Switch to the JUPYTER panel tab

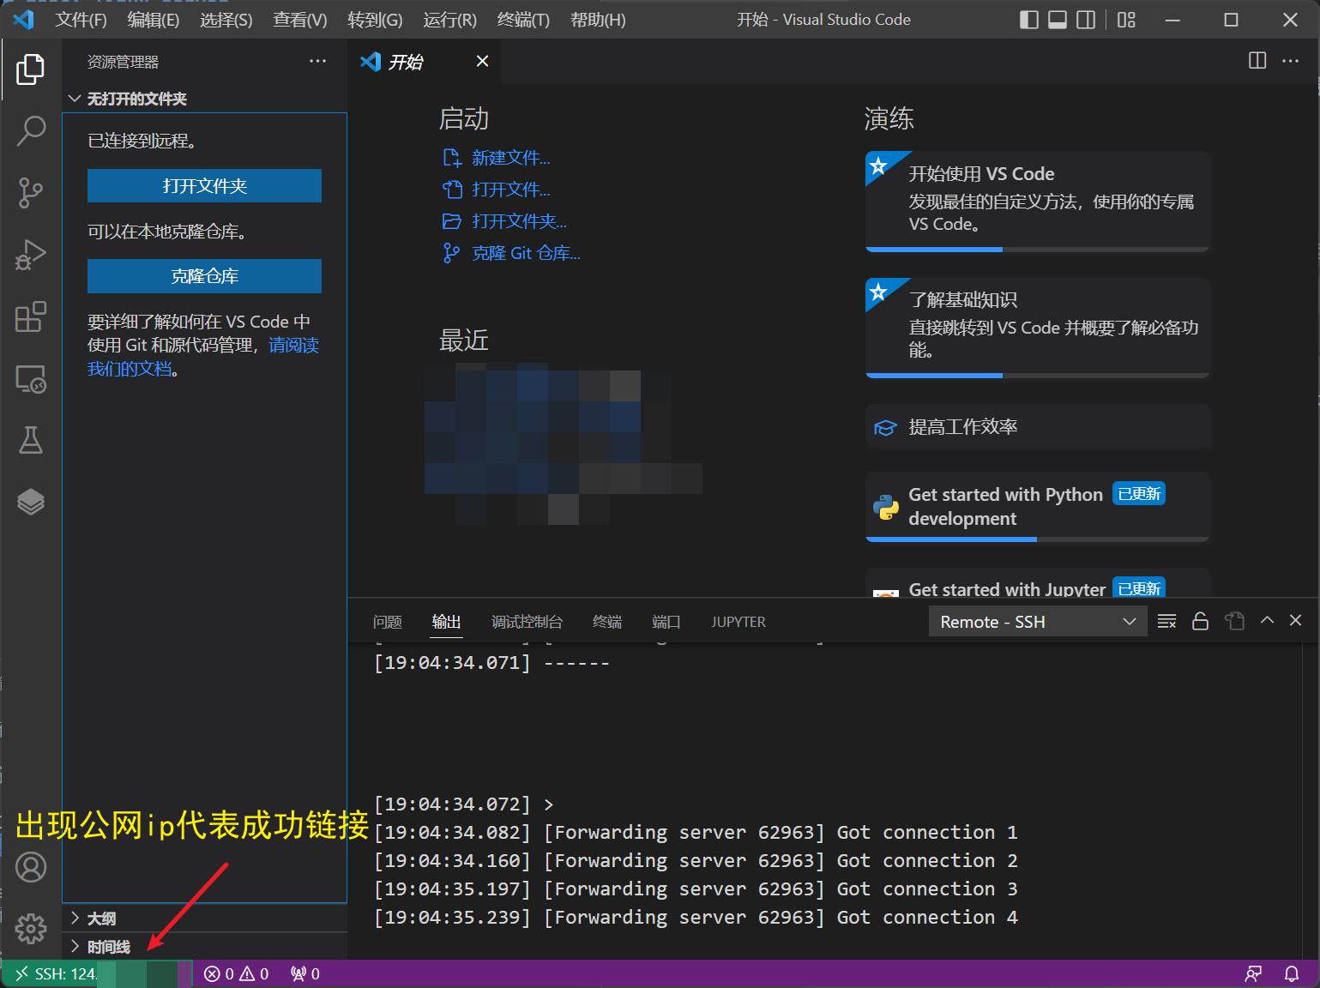point(738,622)
